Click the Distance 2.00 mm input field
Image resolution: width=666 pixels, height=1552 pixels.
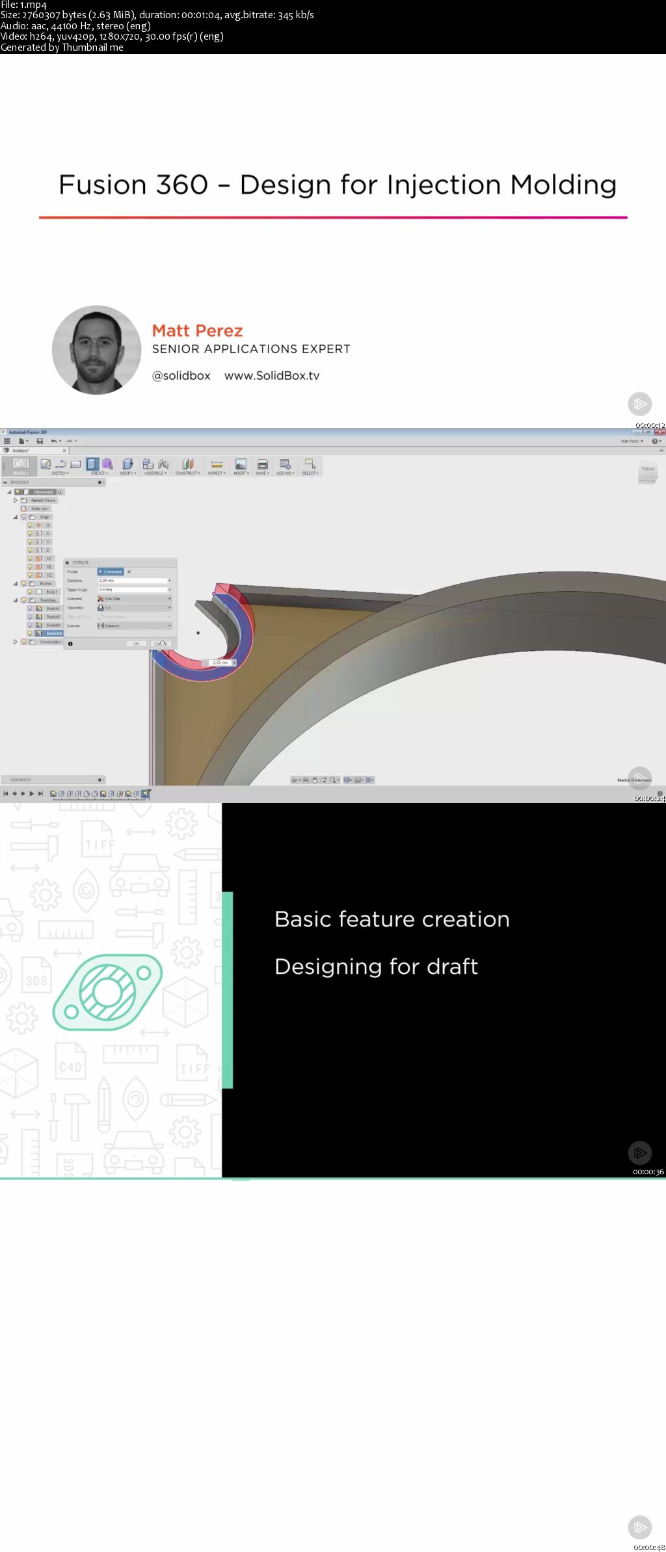coord(134,581)
